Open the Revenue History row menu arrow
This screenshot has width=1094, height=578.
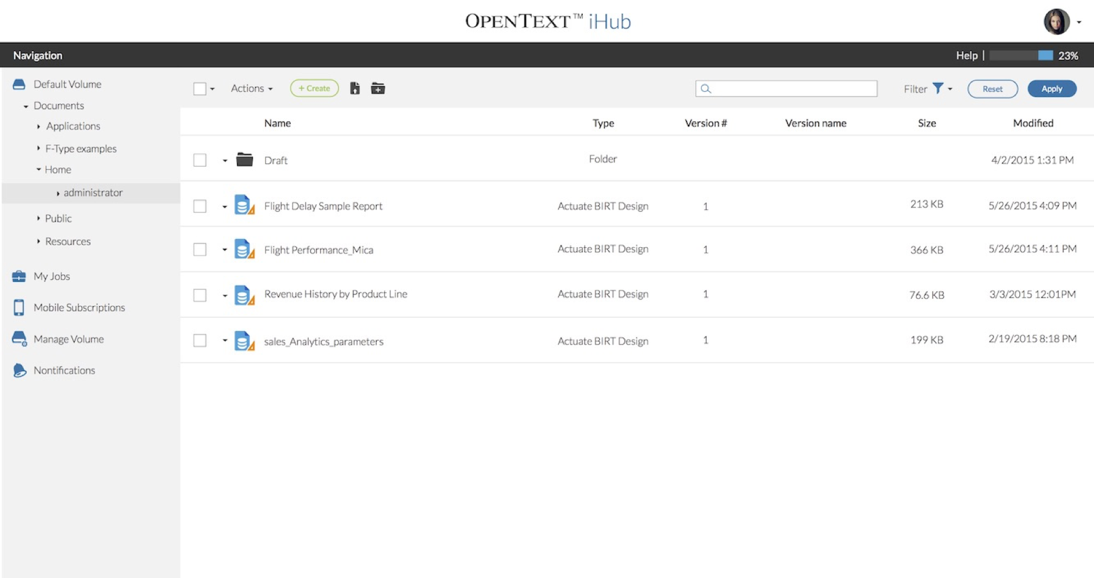[x=224, y=296]
